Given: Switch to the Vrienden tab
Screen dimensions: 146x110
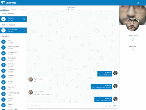Looking at the screenshot, I should click(23, 8).
